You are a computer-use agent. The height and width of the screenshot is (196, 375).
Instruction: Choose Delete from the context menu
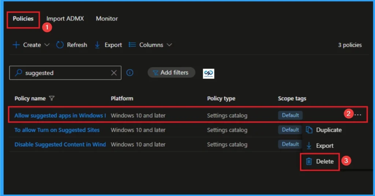pyautogui.click(x=320, y=162)
